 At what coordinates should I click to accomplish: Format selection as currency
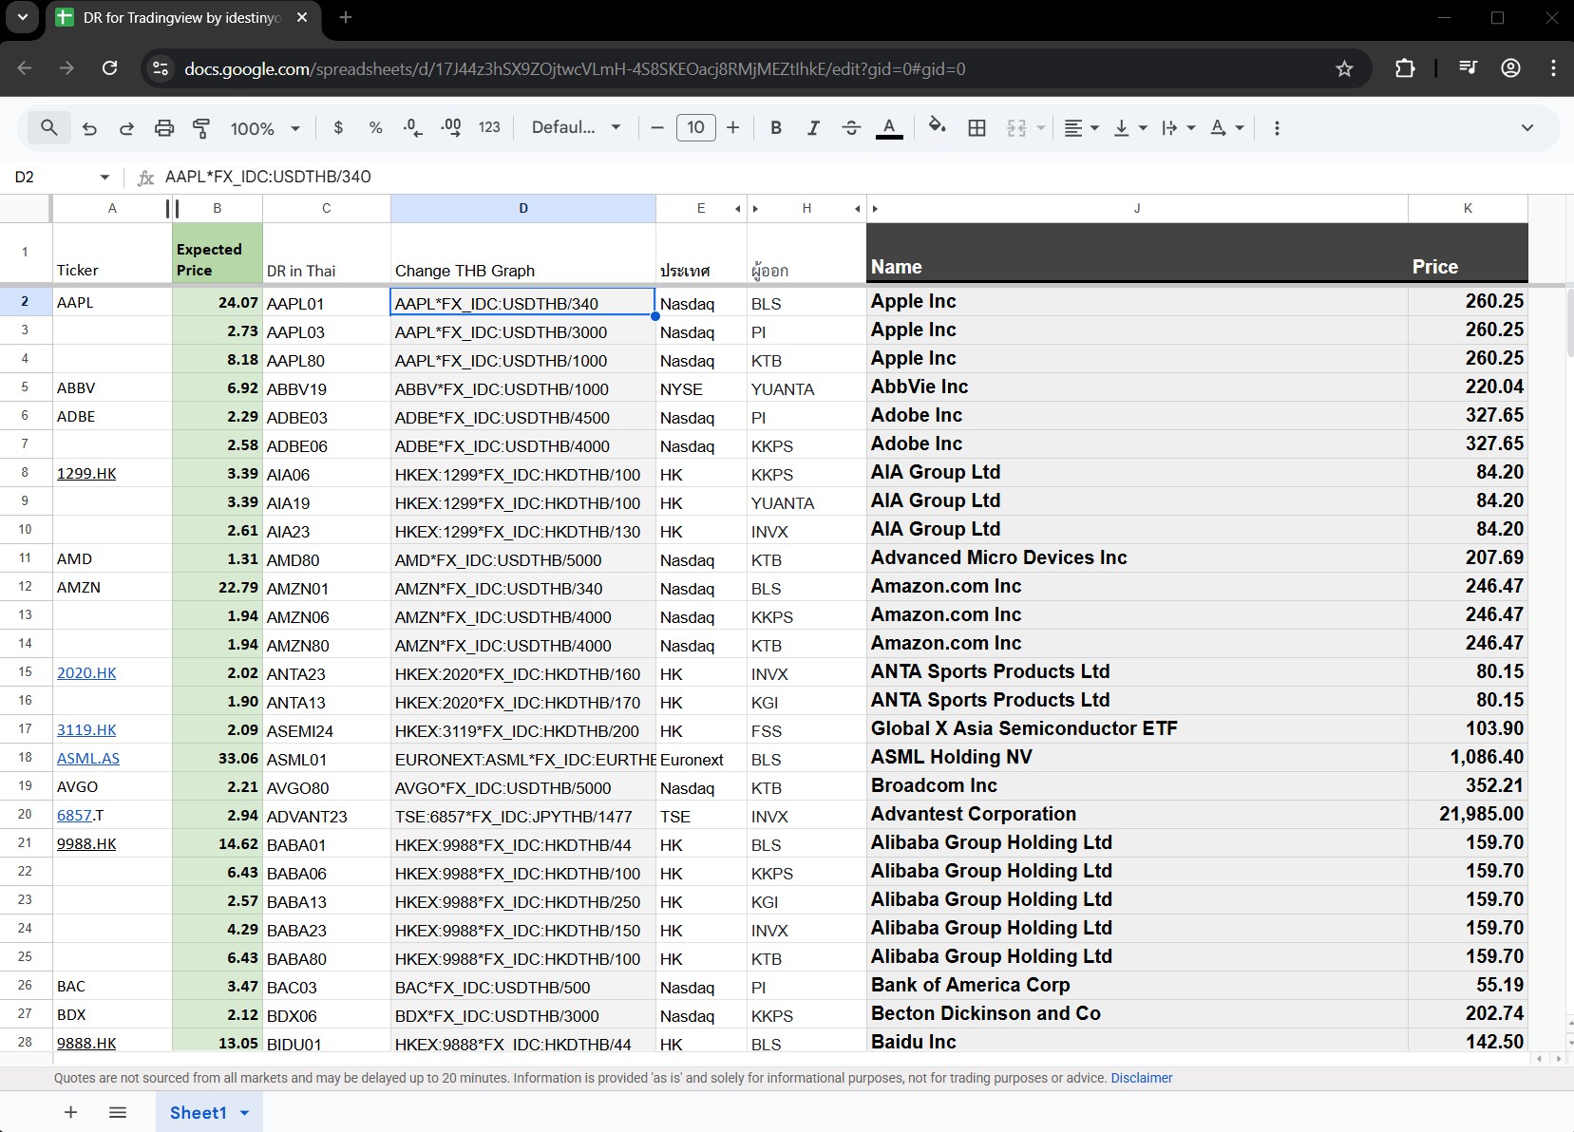[338, 128]
